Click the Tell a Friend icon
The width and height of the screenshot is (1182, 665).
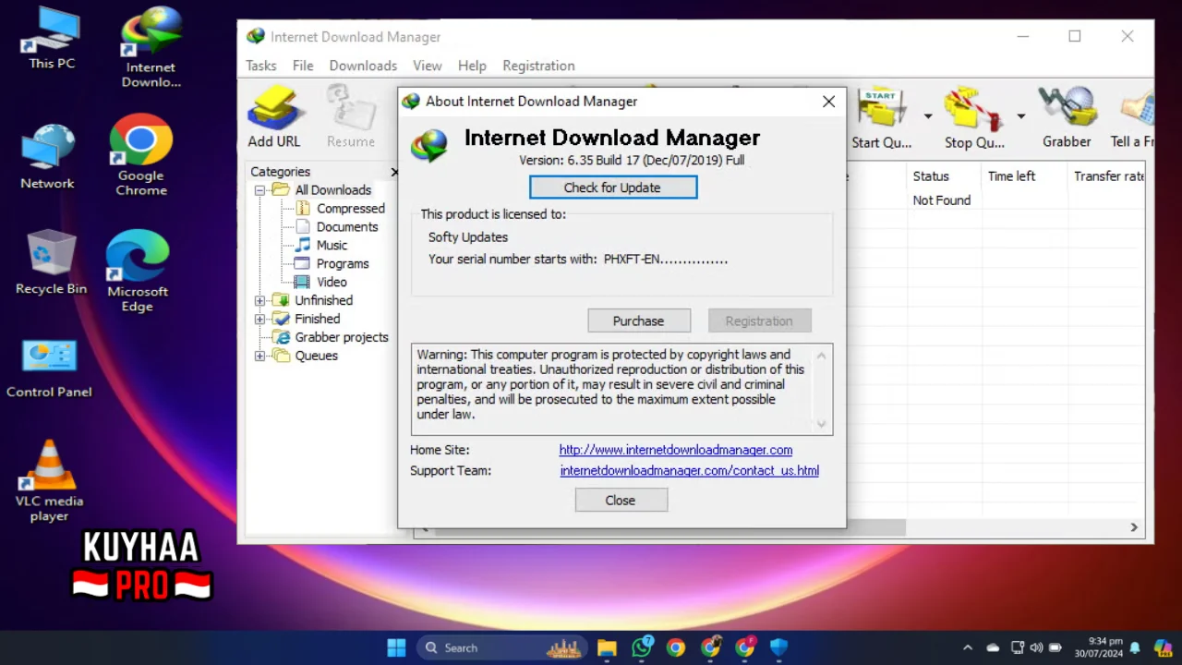(x=1132, y=118)
